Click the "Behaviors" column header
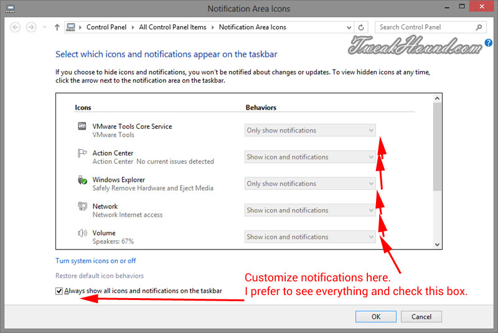This screenshot has width=498, height=333. coord(261,108)
